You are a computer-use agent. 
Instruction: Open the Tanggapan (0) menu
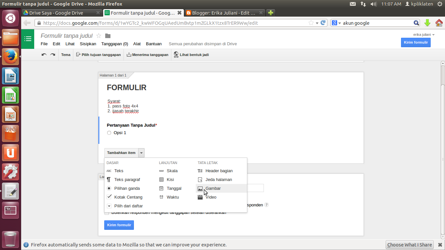[x=115, y=44]
